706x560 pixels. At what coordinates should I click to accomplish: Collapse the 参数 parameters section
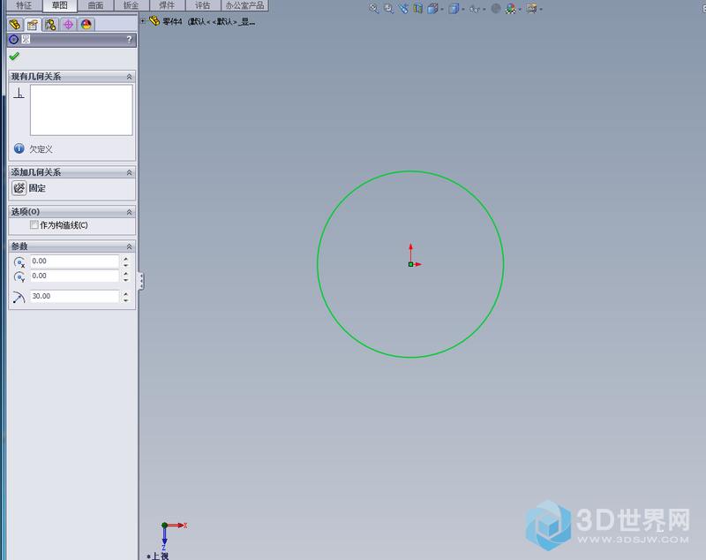coord(130,246)
